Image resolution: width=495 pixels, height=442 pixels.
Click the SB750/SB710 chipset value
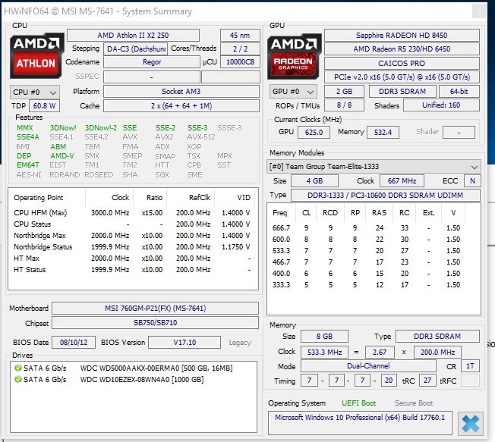pyautogui.click(x=156, y=322)
